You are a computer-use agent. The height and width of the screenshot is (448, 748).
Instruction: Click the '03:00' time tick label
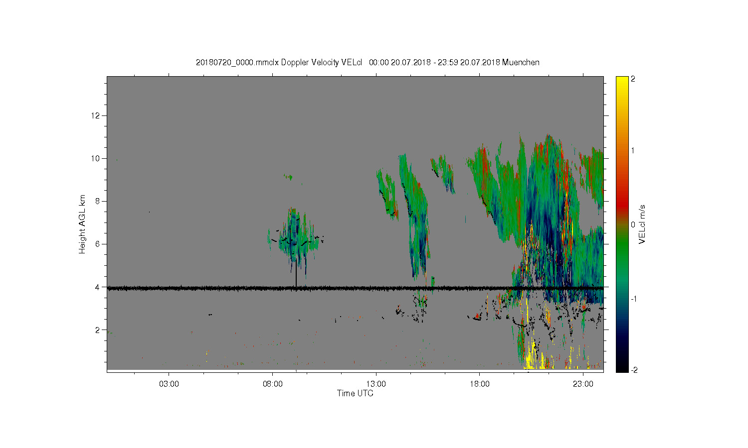[x=169, y=384]
